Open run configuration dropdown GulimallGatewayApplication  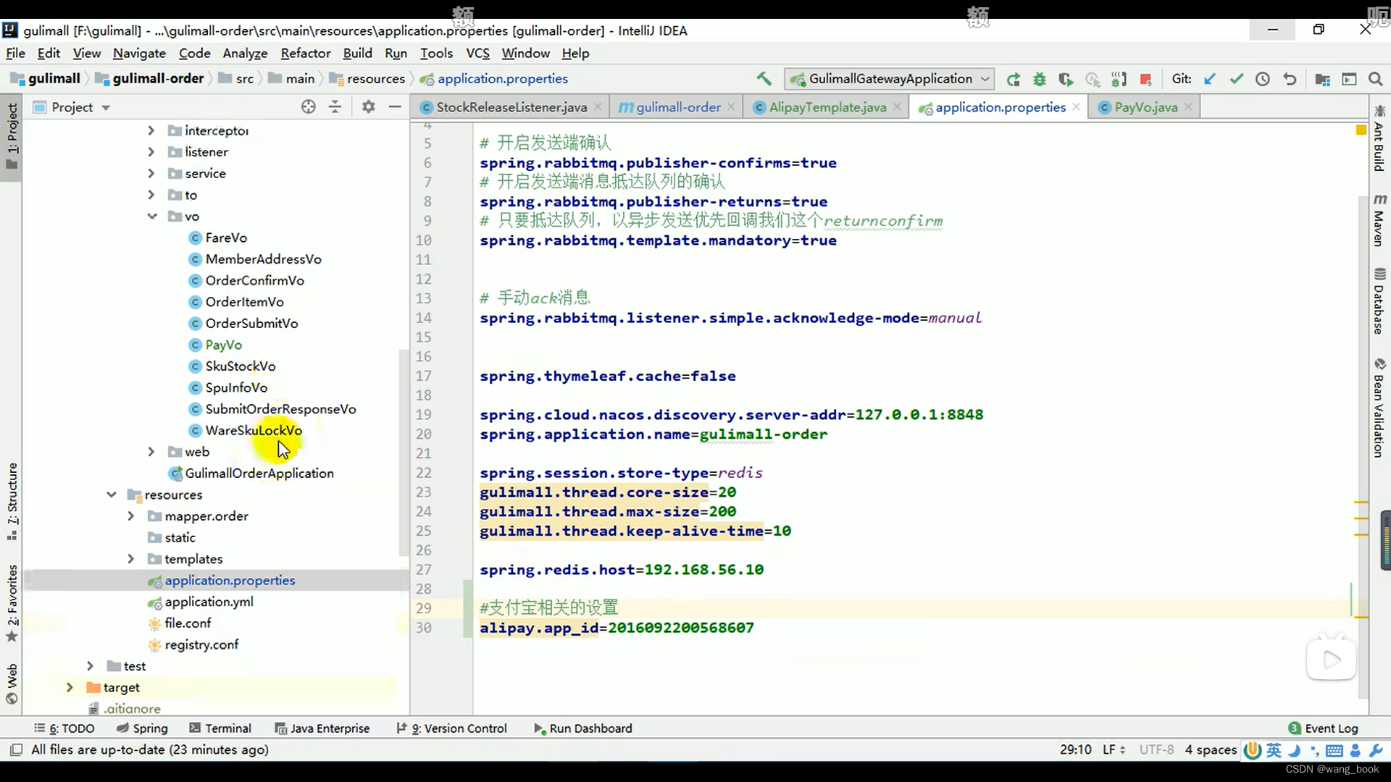890,79
